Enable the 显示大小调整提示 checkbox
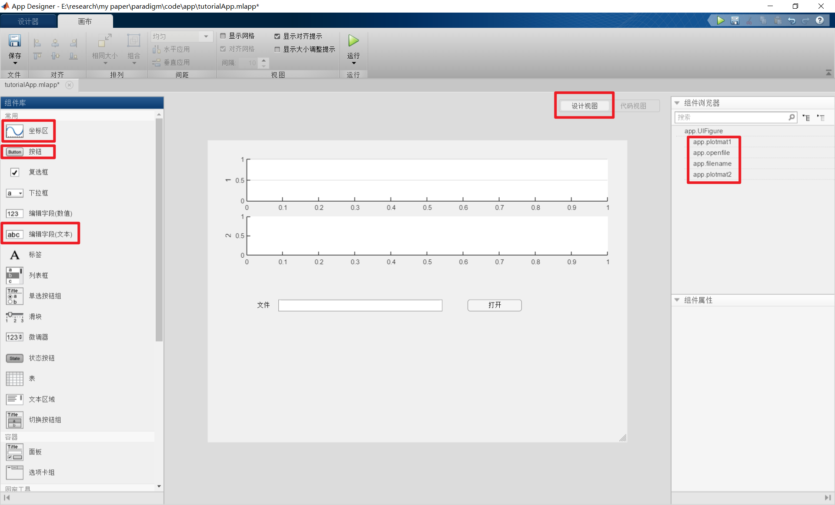This screenshot has height=505, width=835. (278, 49)
